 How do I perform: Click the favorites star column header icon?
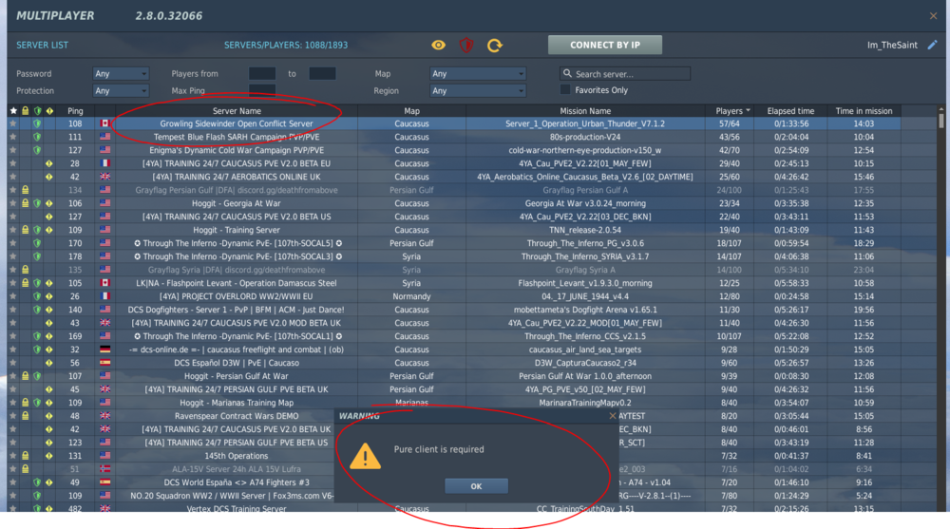click(x=13, y=111)
